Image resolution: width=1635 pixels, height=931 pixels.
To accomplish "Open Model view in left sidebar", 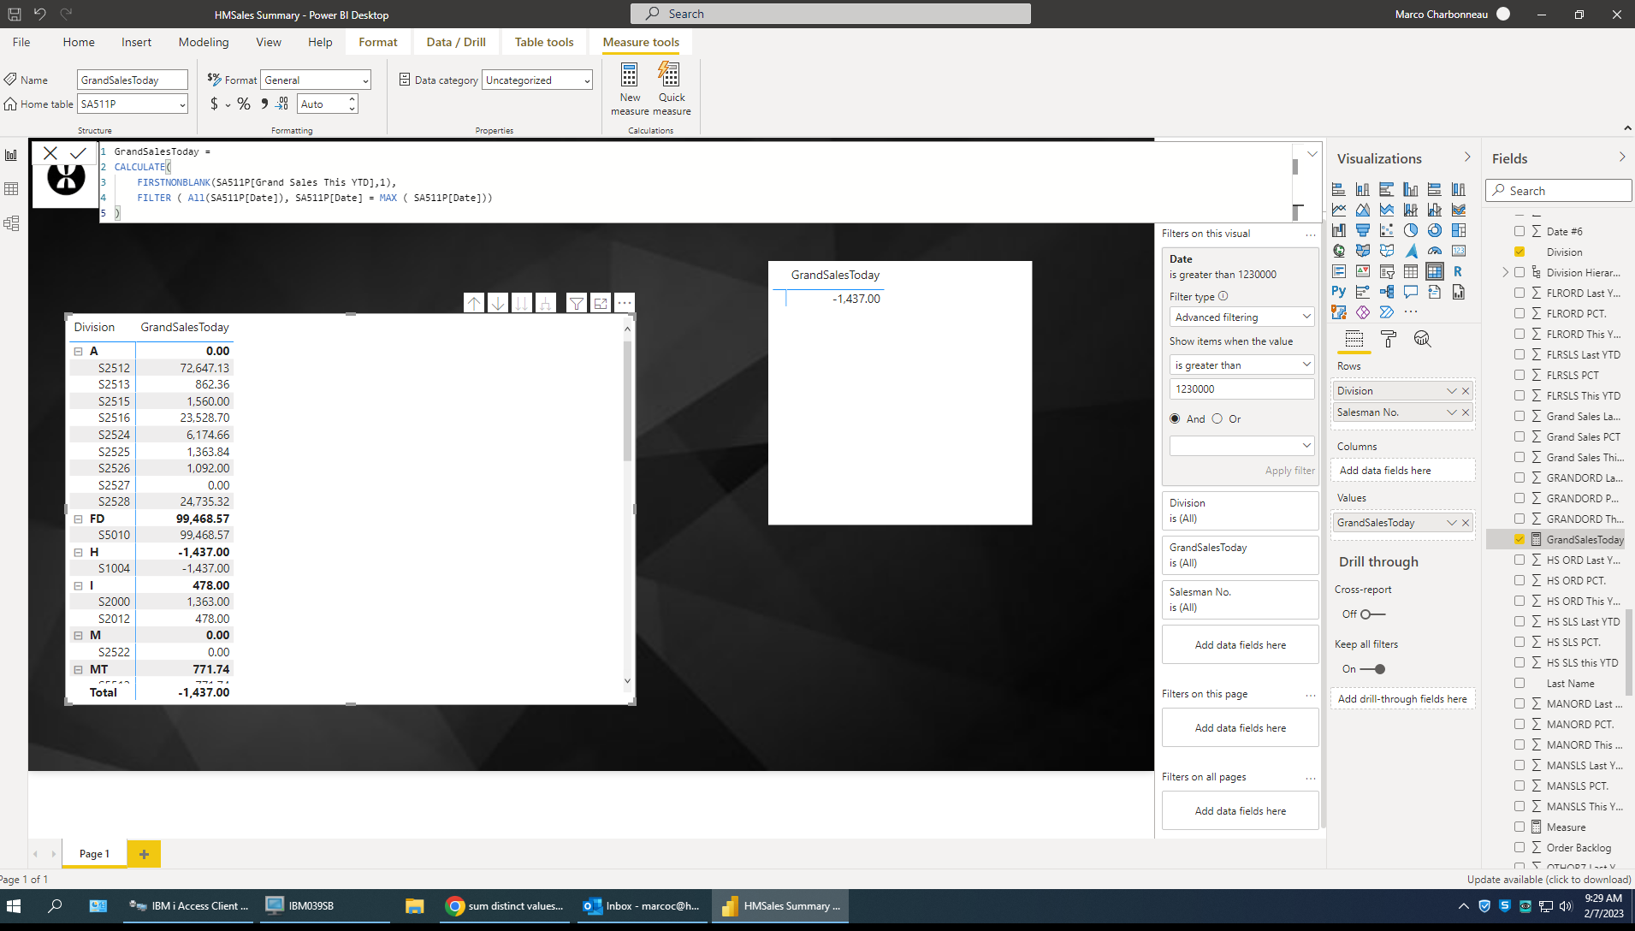I will (11, 223).
